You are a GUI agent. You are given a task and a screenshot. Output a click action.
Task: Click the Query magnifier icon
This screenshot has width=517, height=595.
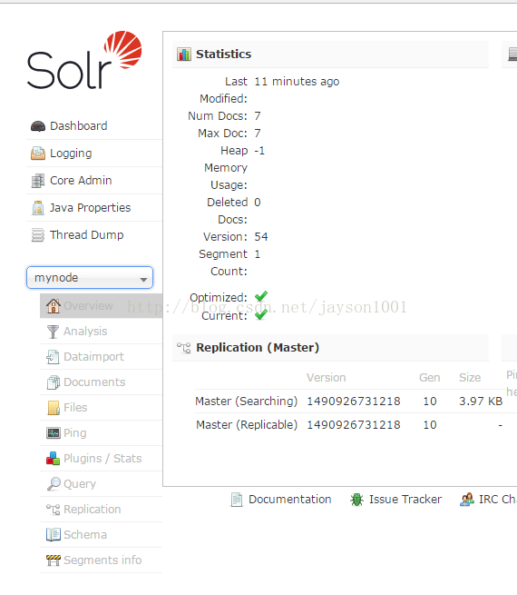pyautogui.click(x=54, y=484)
